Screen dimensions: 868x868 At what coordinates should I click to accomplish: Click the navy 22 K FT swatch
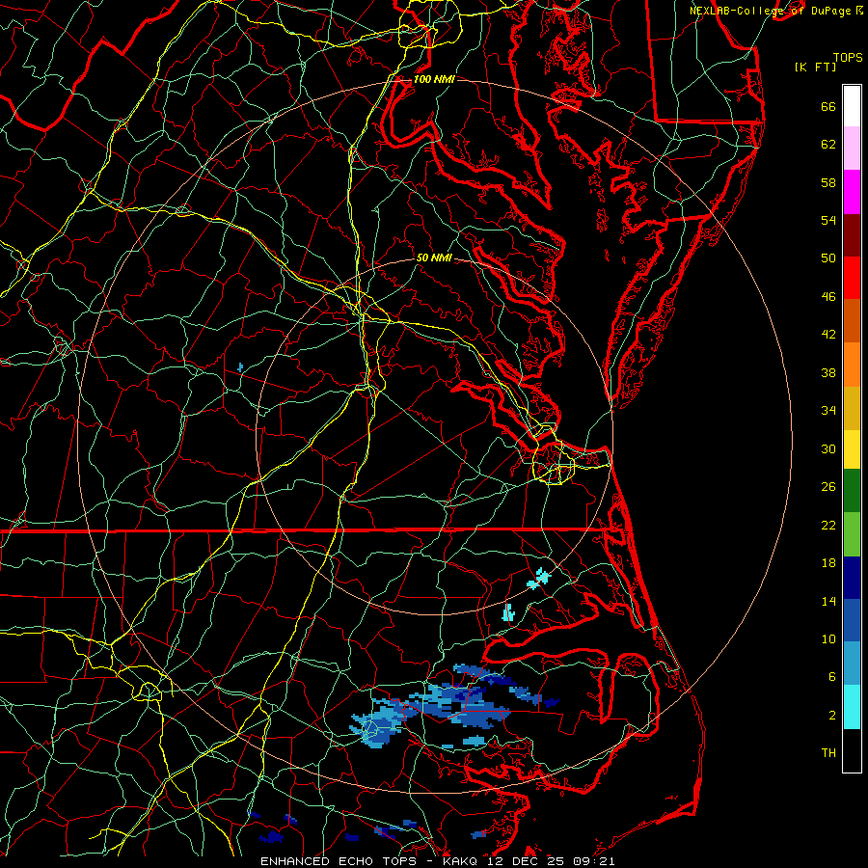point(852,578)
